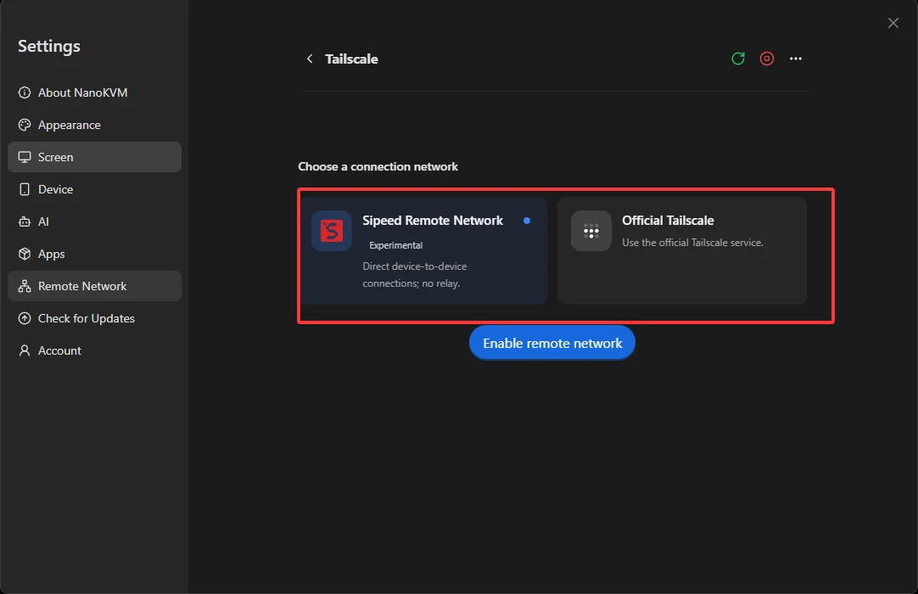Select Sipeed Remote Network option
The image size is (918, 594).
(x=424, y=250)
